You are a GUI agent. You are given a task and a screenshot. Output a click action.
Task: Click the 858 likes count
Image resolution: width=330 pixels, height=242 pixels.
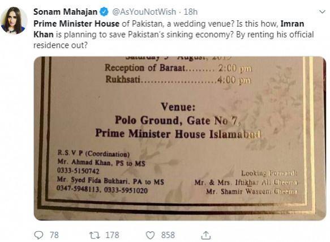point(168,235)
